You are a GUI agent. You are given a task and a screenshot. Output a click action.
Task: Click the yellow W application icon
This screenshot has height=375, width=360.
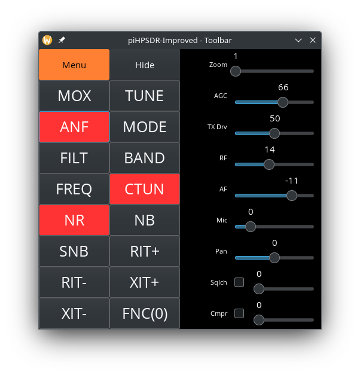coord(47,40)
